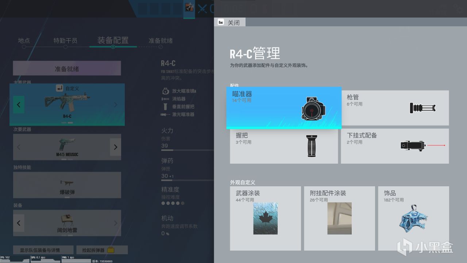Image resolution: width=467 pixels, height=263 pixels.
Task: Click the 捡起拆弹器 button
Action: tap(102, 250)
